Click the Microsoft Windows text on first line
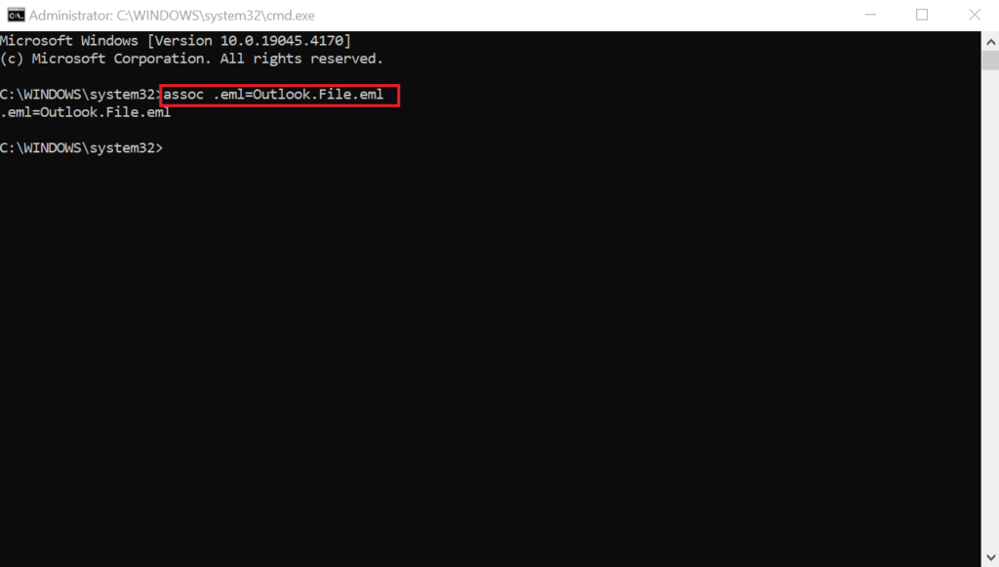Image resolution: width=999 pixels, height=567 pixels. click(69, 41)
